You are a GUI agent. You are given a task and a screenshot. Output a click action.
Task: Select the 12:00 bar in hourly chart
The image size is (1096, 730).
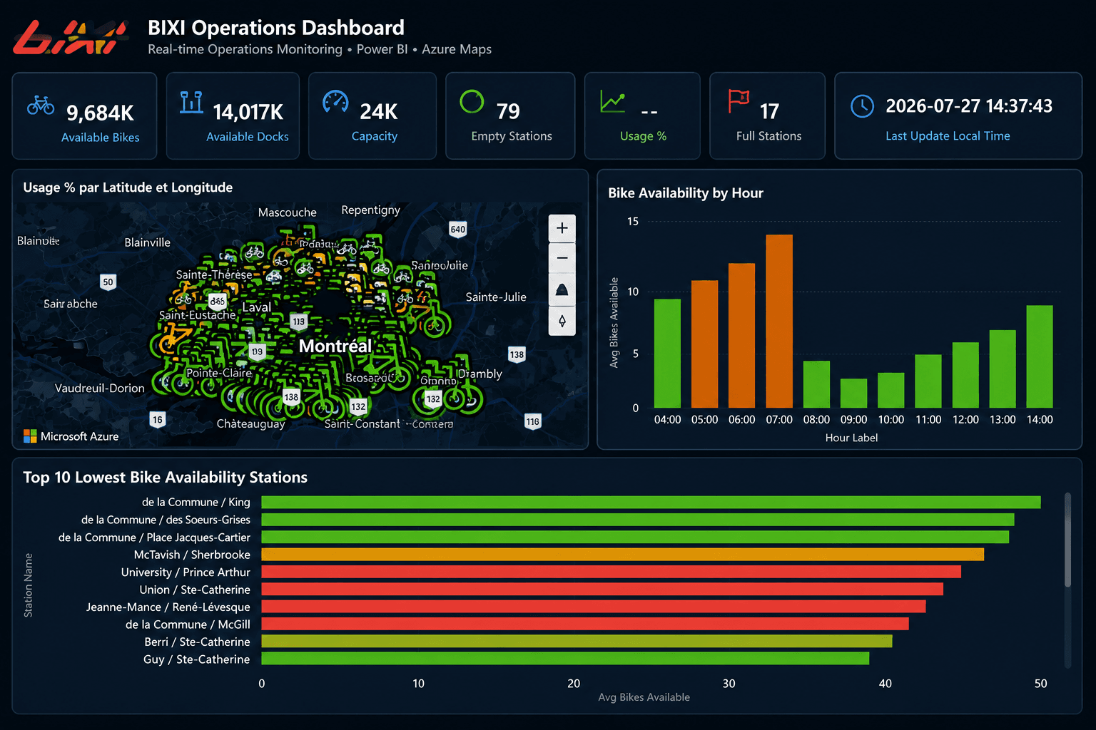[965, 375]
